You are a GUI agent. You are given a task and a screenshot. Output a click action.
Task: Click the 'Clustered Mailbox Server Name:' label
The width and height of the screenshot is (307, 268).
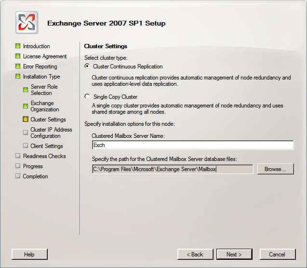128,136
